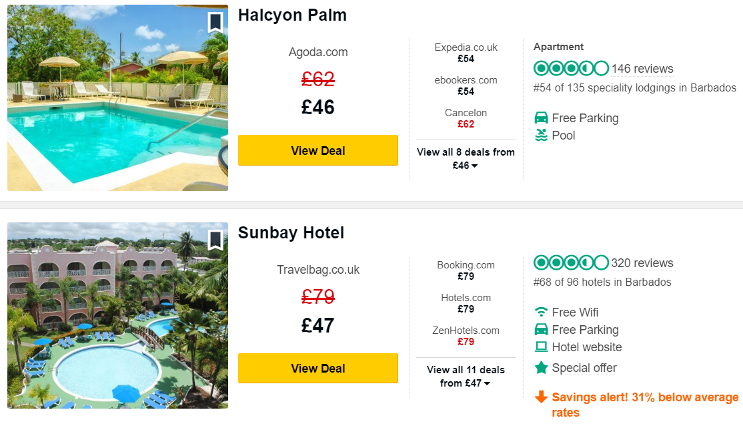Viewport: 743px width, 426px height.
Task: Choose the Booking.com £79 offer
Action: pyautogui.click(x=466, y=270)
